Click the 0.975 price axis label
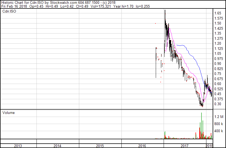226x148 pixels. click(x=219, y=59)
